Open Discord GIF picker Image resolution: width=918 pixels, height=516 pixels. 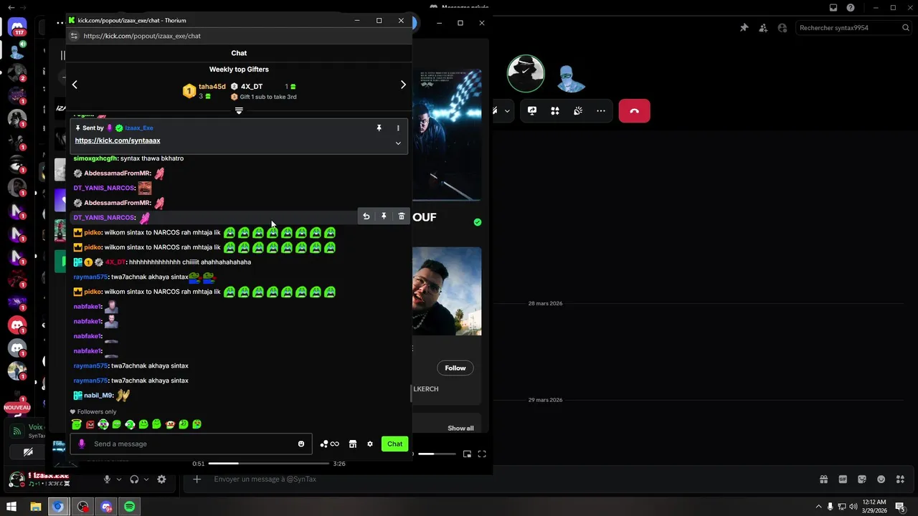coord(843,479)
